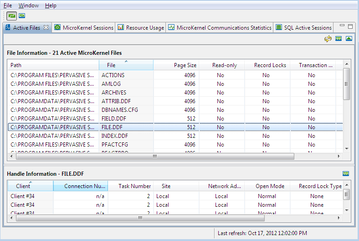Close the Active Files tab with its X
This screenshot has height=241, width=359.
pyautogui.click(x=46, y=28)
